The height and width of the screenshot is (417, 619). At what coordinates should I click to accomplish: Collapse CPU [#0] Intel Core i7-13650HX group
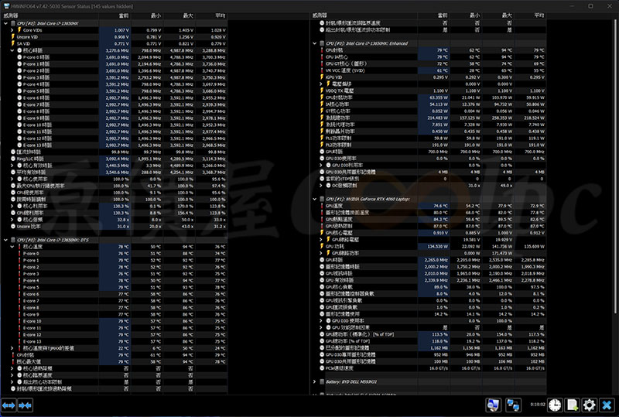[5, 23]
